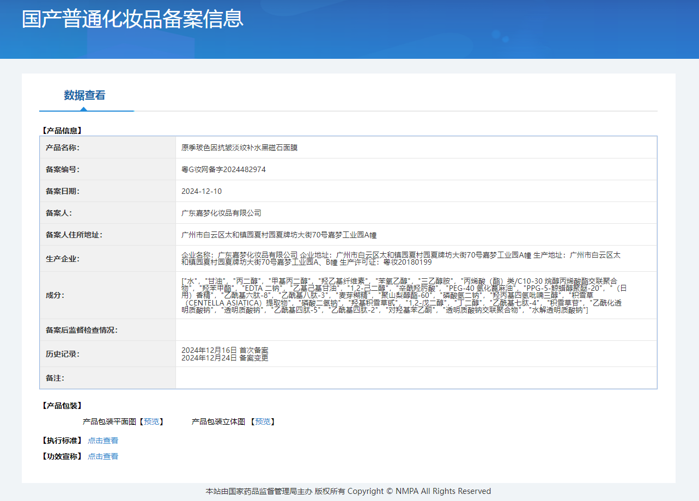Click the 国产普通化妆品备案信息 page title

click(132, 19)
